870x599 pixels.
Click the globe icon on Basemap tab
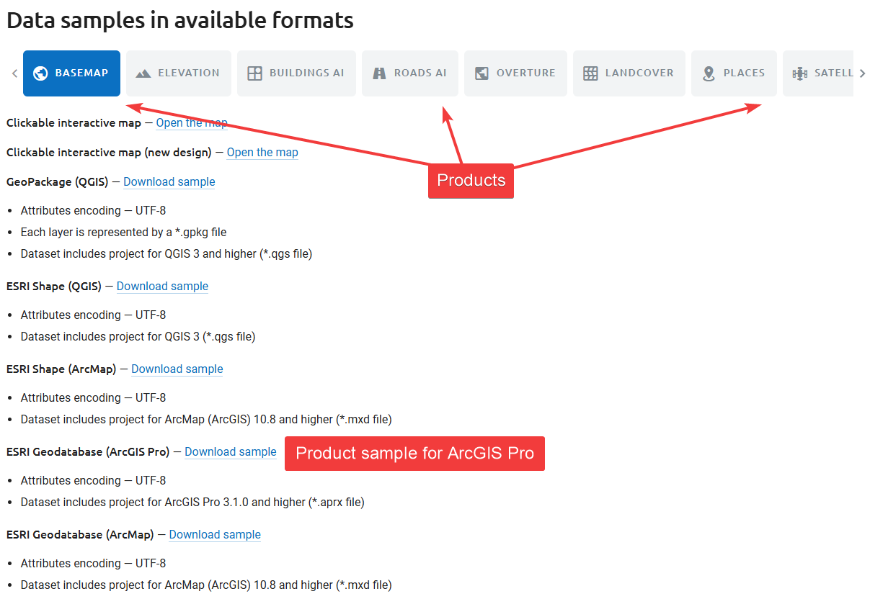coord(41,73)
